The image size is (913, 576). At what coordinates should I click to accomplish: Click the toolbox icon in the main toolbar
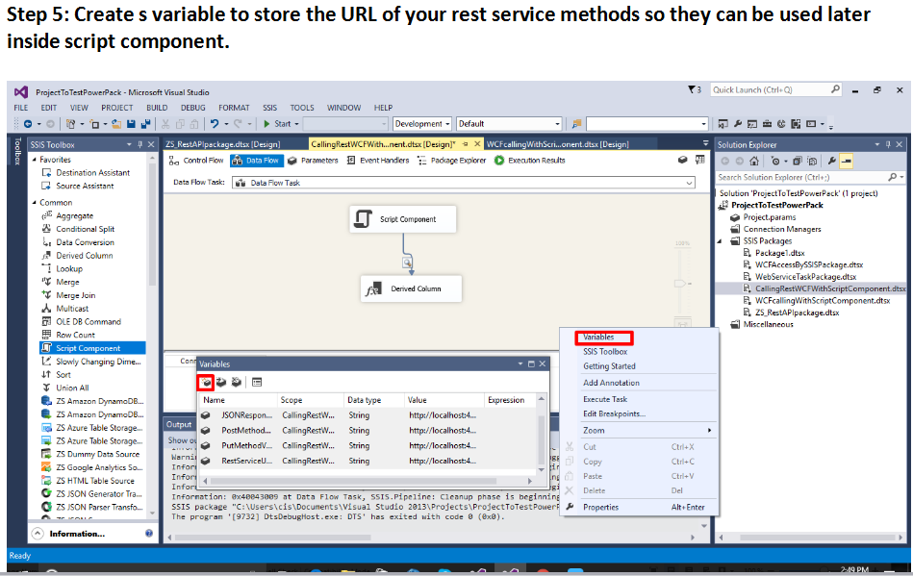coord(767,124)
